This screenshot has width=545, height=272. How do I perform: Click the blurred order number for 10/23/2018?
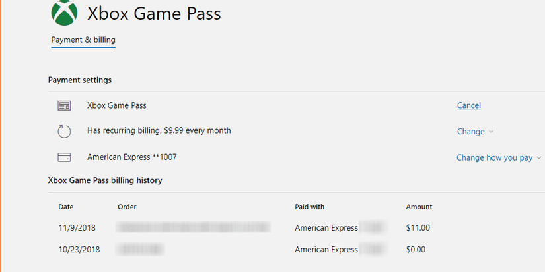click(141, 250)
